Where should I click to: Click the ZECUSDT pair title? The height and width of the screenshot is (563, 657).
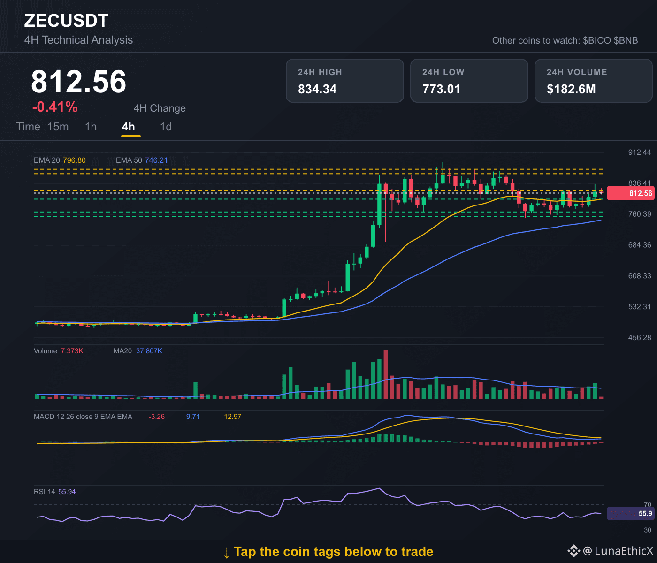pyautogui.click(x=66, y=21)
